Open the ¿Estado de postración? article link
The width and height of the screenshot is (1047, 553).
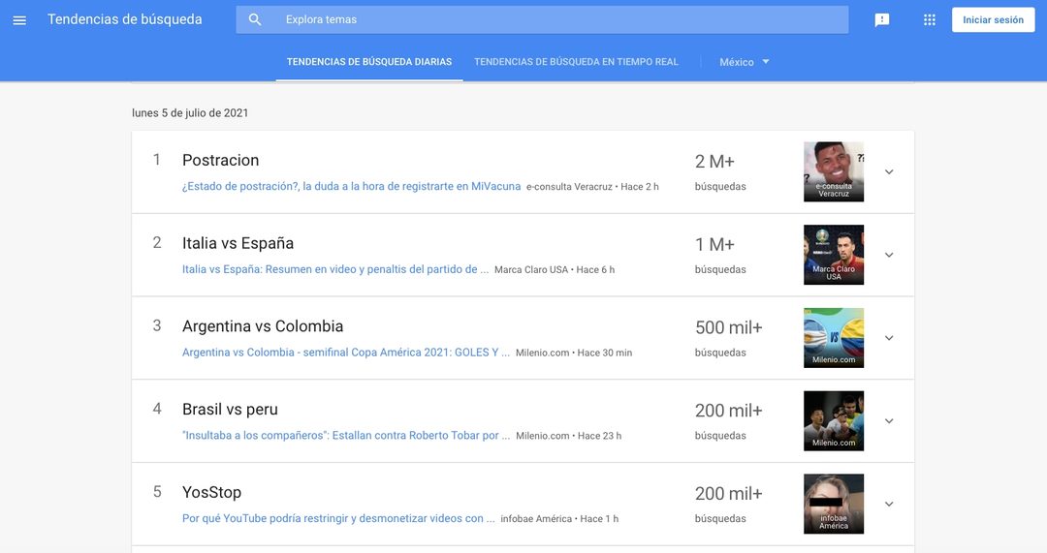click(351, 187)
